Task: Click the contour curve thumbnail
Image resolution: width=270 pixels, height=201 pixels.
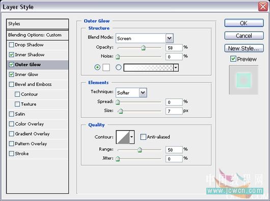Action: tap(123, 137)
